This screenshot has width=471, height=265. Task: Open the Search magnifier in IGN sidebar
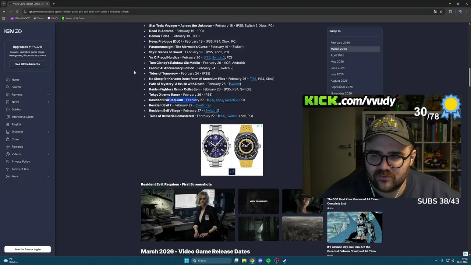8,87
